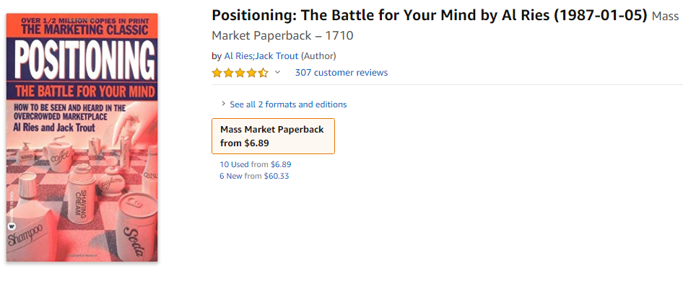Click "from $6.89" in the paperback box
The width and height of the screenshot is (683, 281).
point(244,143)
